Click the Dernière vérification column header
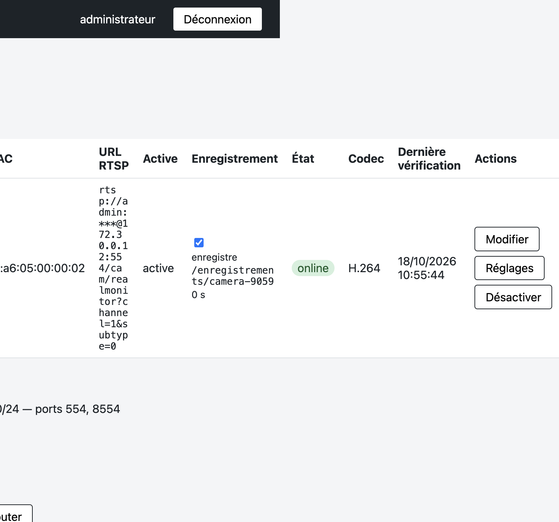 (429, 159)
